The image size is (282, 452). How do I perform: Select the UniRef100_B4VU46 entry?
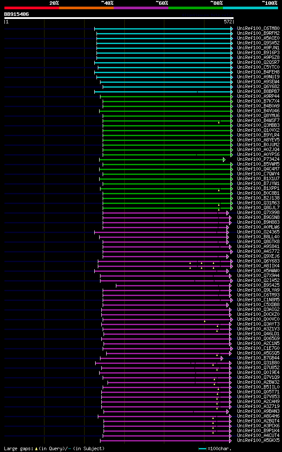(258, 111)
